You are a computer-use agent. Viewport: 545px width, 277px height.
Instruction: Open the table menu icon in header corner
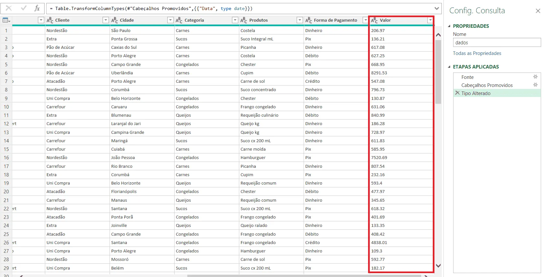[x=6, y=20]
